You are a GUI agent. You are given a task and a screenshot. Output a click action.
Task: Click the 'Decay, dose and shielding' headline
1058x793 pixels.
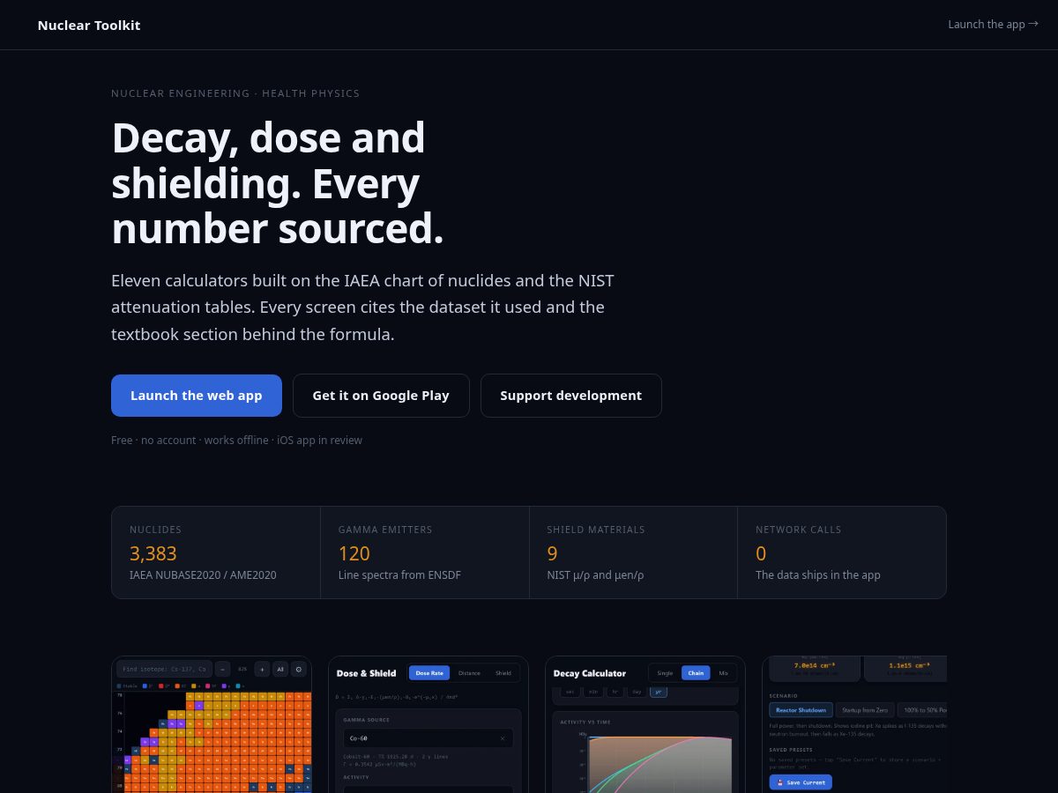click(x=278, y=183)
